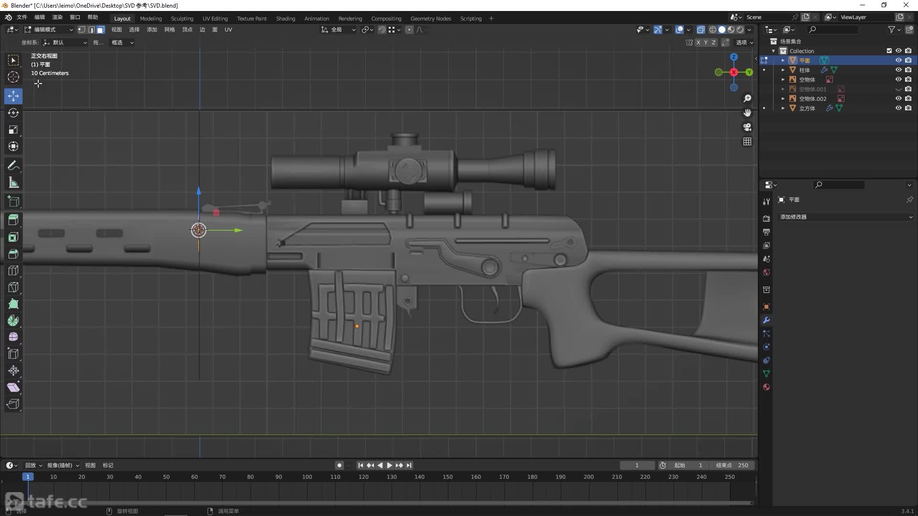This screenshot has width=918, height=516.
Task: Hide the 平面 object in outliner
Action: click(x=898, y=60)
